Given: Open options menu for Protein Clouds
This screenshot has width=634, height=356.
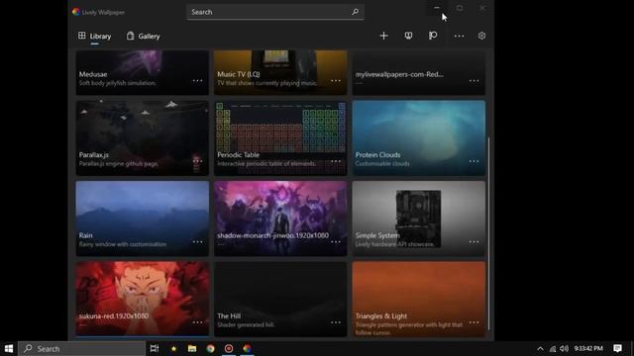Looking at the screenshot, I should (x=474, y=161).
